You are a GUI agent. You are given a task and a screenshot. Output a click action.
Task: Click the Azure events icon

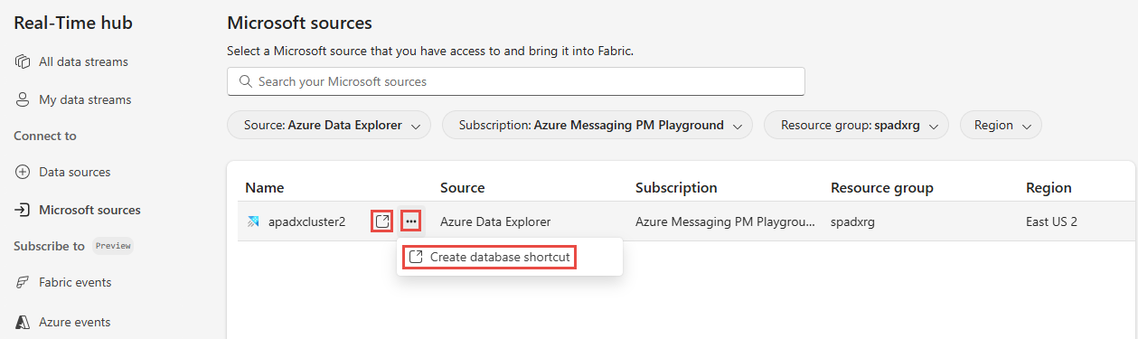pyautogui.click(x=23, y=322)
